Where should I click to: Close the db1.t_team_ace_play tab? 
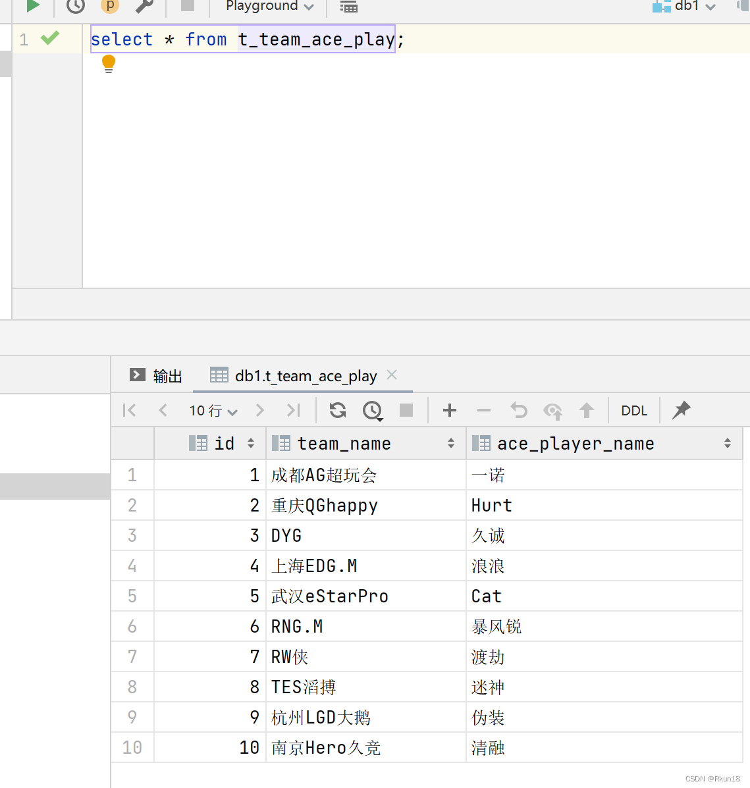click(x=392, y=375)
